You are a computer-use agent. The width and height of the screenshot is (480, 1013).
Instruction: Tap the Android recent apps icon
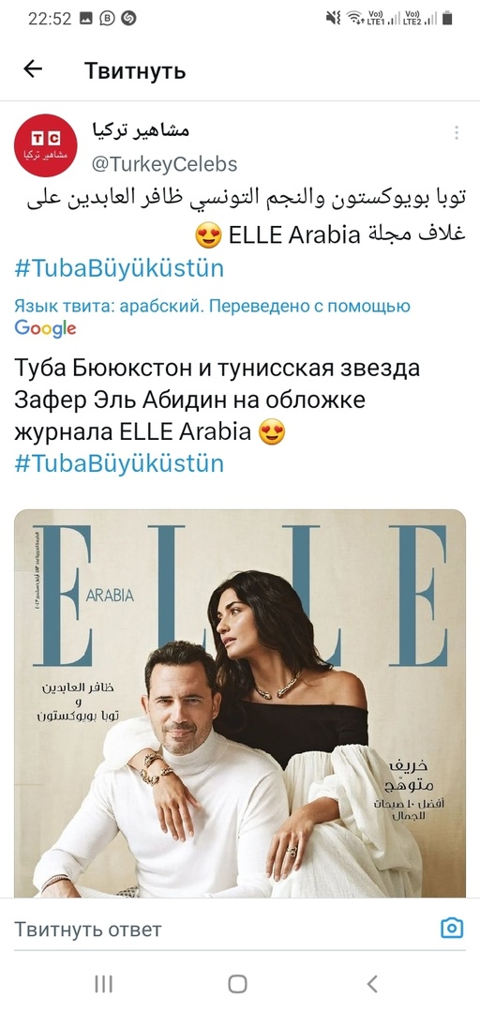point(103,984)
